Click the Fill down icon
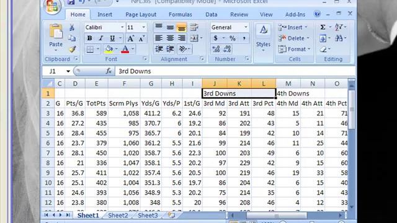 [x=323, y=38]
